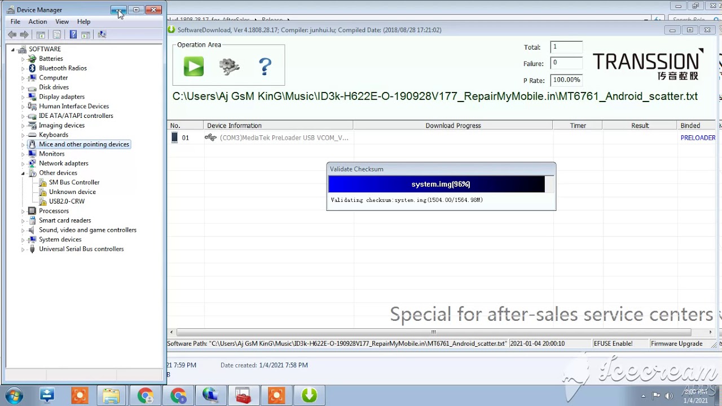
Task: Select the Bluetooth Radios icon
Action: (32, 68)
